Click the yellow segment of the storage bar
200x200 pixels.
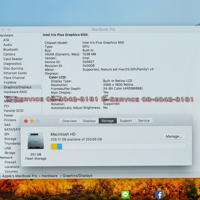pos(54,146)
